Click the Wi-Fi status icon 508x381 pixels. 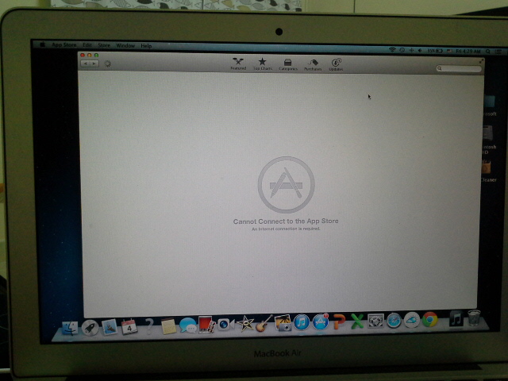[392, 50]
